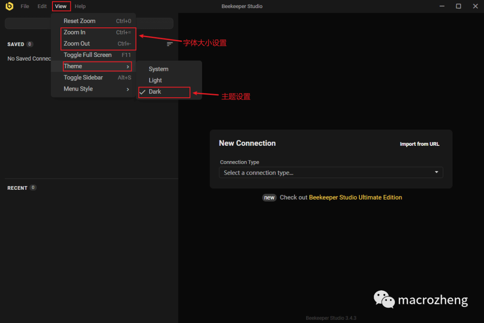
Task: Minimize the Beekeeper Studio window
Action: click(442, 6)
